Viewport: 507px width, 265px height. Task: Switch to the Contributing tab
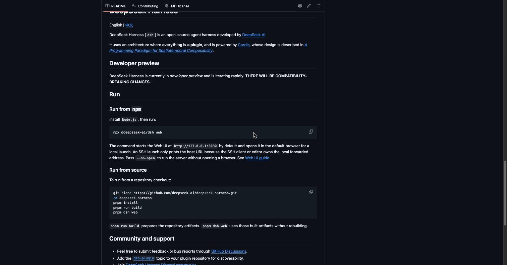pyautogui.click(x=145, y=6)
